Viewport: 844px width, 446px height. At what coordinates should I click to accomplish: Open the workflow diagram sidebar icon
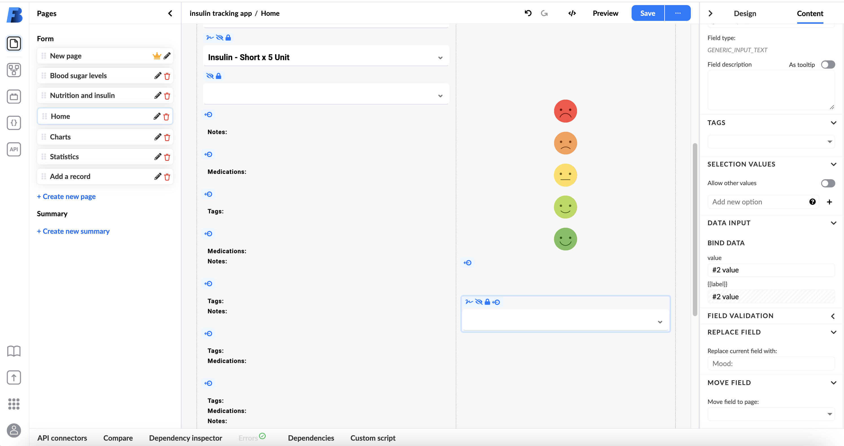click(x=14, y=70)
